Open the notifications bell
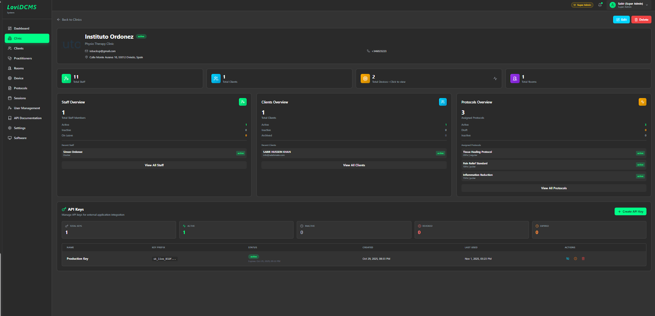Viewport: 655px width, 316px height. 600,5
